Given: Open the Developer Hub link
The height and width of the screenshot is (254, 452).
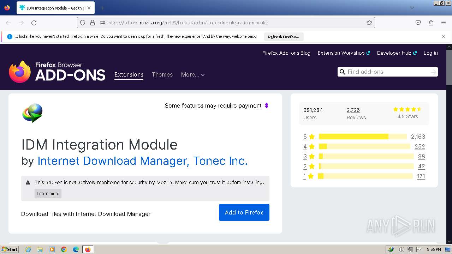Looking at the screenshot, I should tap(397, 53).
